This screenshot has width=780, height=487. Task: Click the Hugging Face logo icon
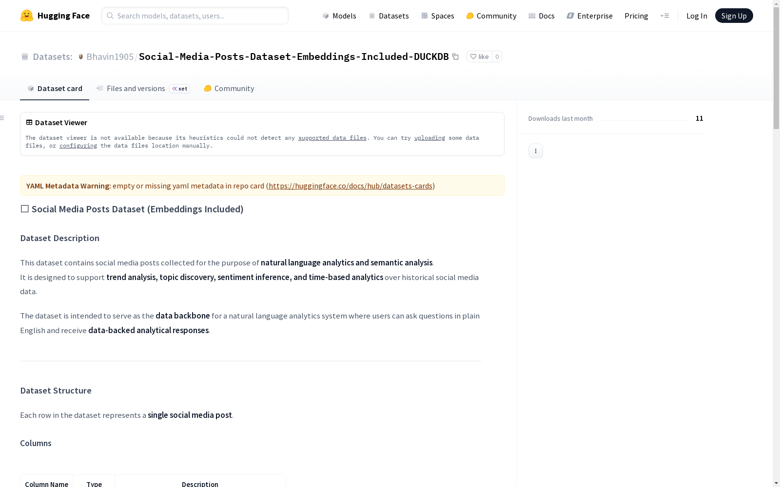click(27, 16)
